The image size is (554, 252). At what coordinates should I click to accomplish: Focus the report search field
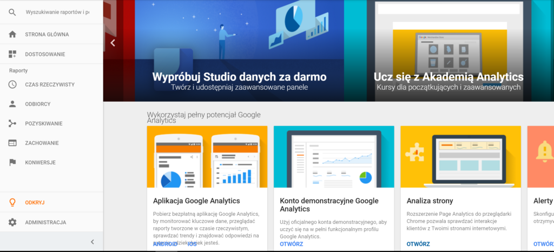click(x=57, y=12)
